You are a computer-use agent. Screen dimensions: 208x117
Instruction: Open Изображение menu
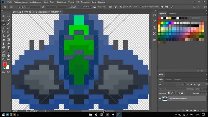pyautogui.click(x=35, y=2)
